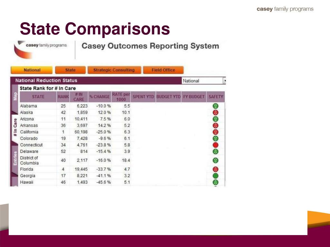Click Arkansas's red safety arrow icon

point(216,125)
